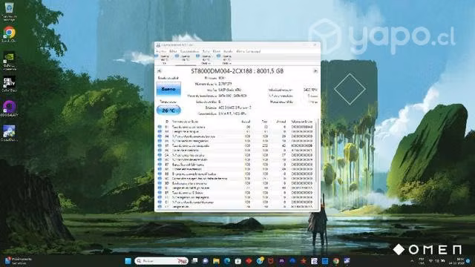The height and width of the screenshot is (267, 475).
Task: Click the status circle on SMART row 0C
Action: point(160,160)
